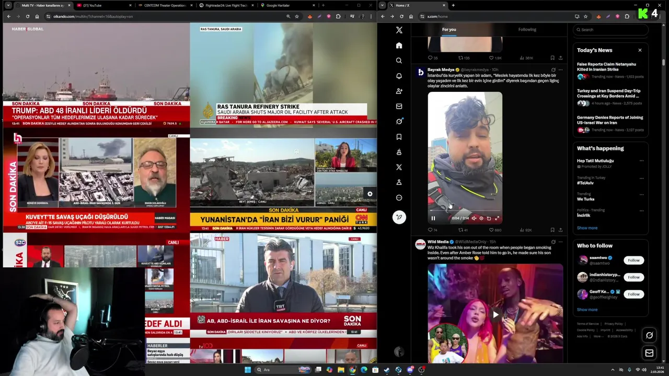Open Explore search icon in X sidebar
The width and height of the screenshot is (669, 376).
pos(399,61)
